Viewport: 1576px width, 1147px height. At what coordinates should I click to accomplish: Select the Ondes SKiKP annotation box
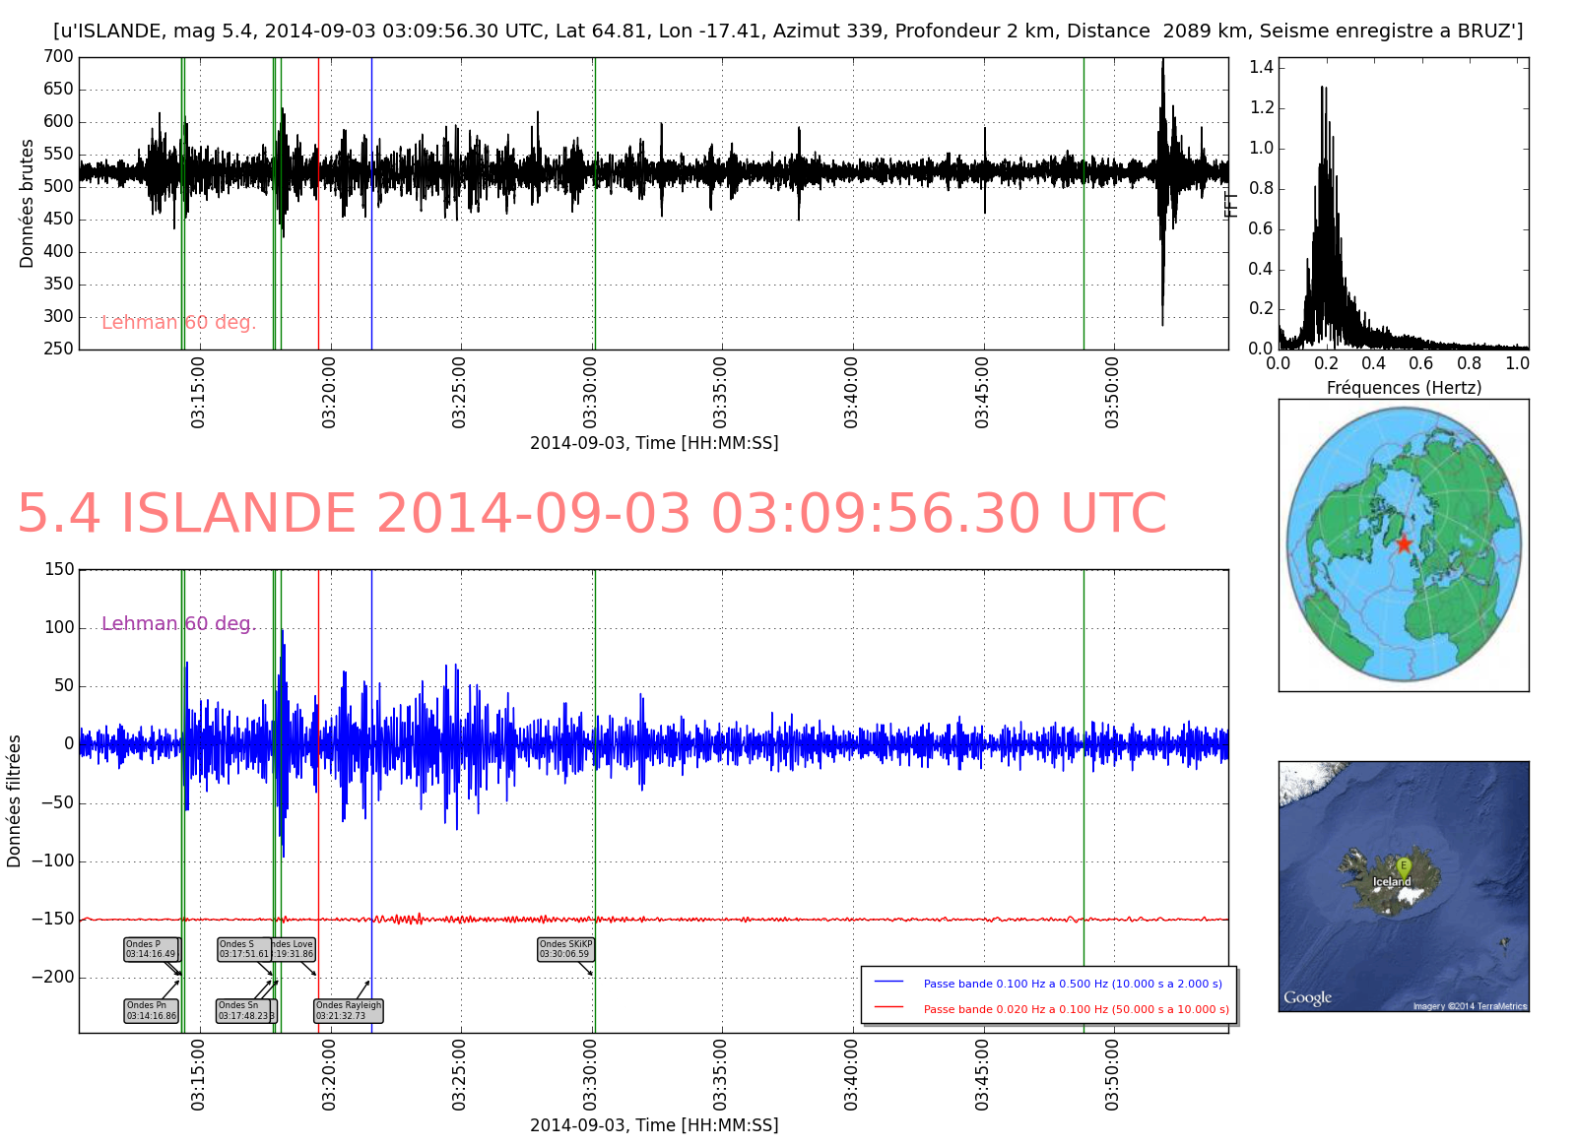(565, 949)
